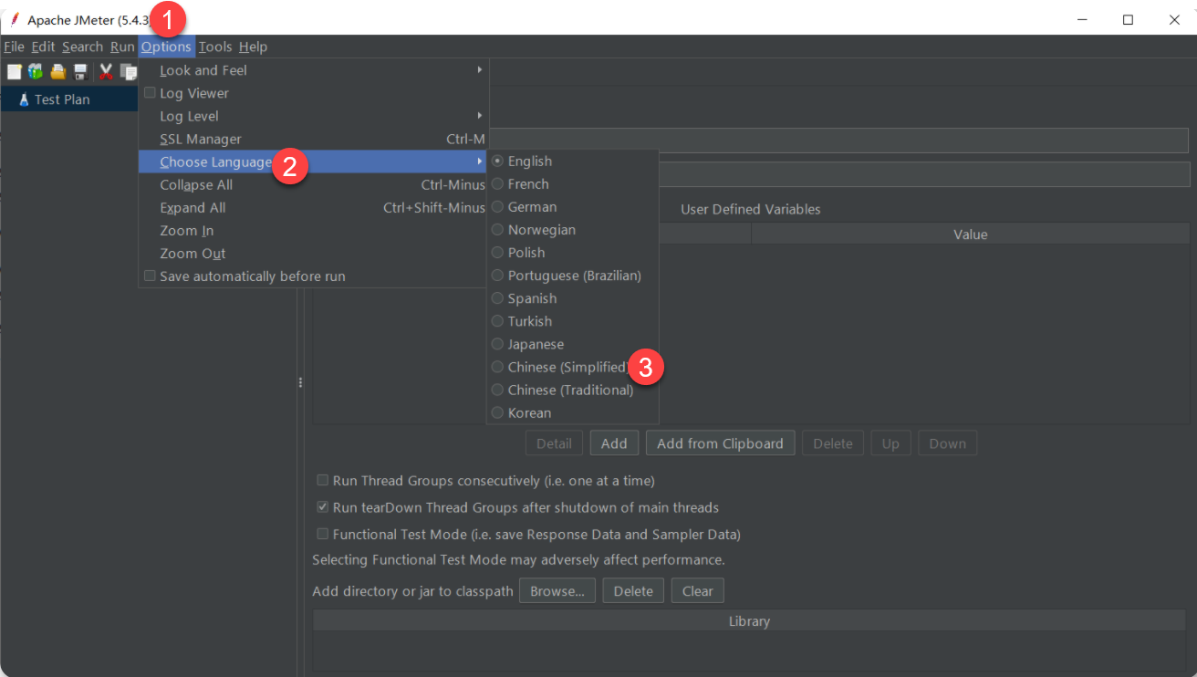Screen dimensions: 1197x677
Task: Choose Chinese (Traditional) language
Action: (x=572, y=390)
